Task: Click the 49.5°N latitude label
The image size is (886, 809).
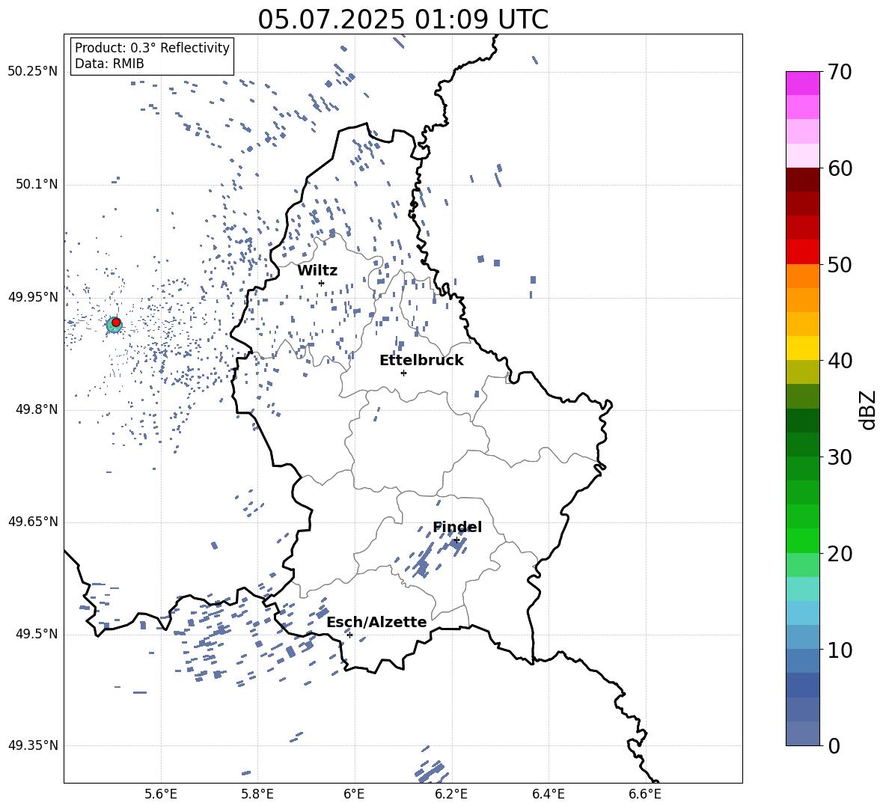Action: coord(37,634)
